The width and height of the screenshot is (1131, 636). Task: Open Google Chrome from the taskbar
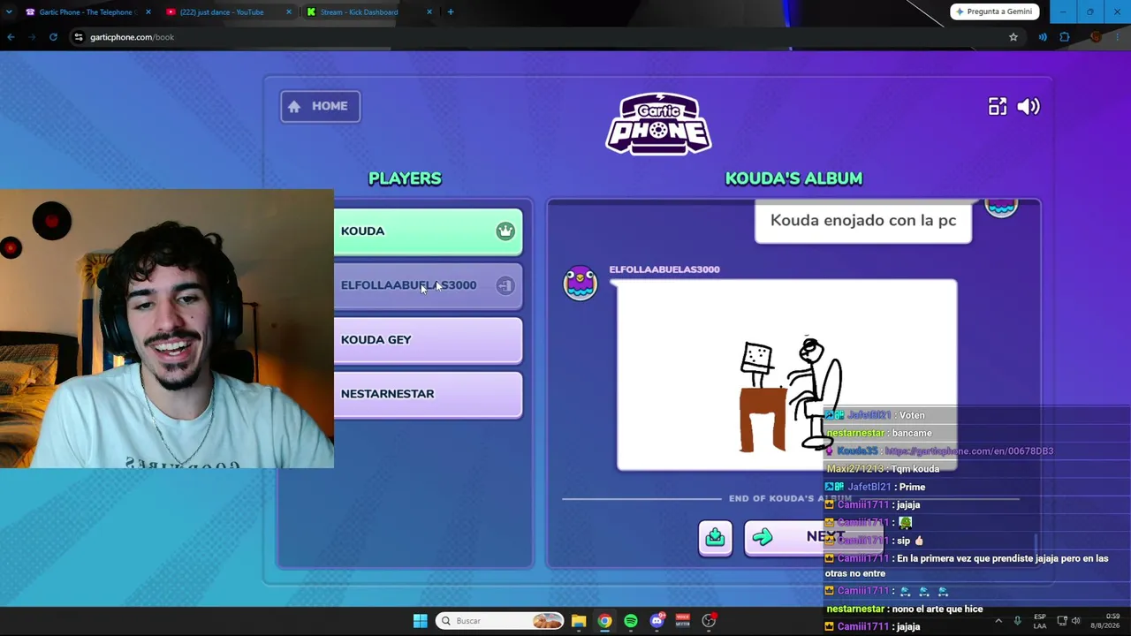pos(604,621)
